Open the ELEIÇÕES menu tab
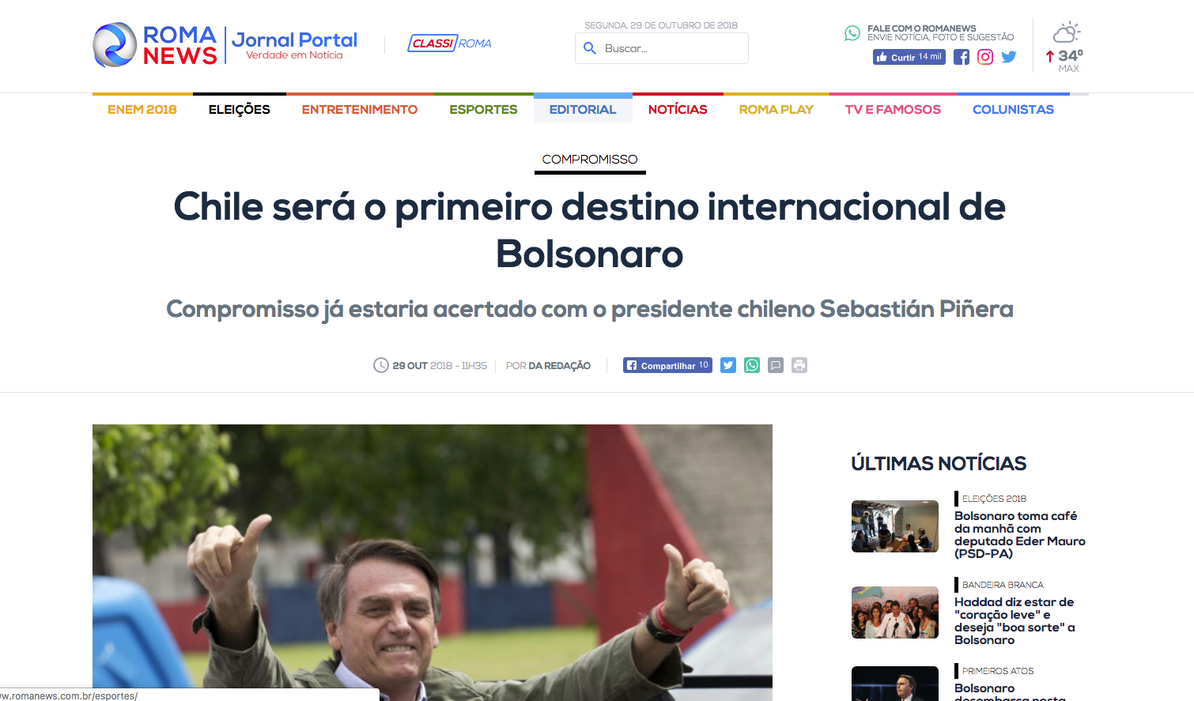1194x701 pixels. click(240, 109)
